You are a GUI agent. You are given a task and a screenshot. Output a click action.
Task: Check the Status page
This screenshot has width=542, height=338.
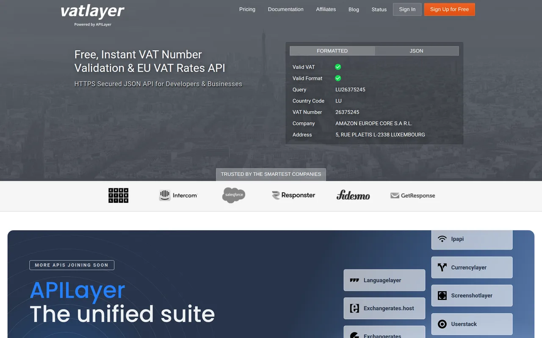tap(379, 9)
